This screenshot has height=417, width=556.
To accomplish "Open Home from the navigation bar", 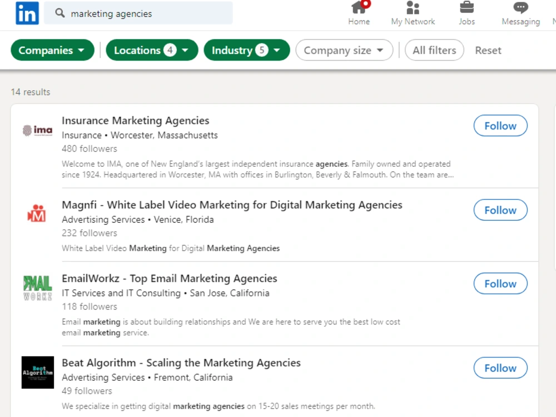I will coord(359,13).
